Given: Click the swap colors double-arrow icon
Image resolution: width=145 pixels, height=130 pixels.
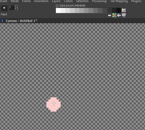Looking at the screenshot, I should coord(110,16).
